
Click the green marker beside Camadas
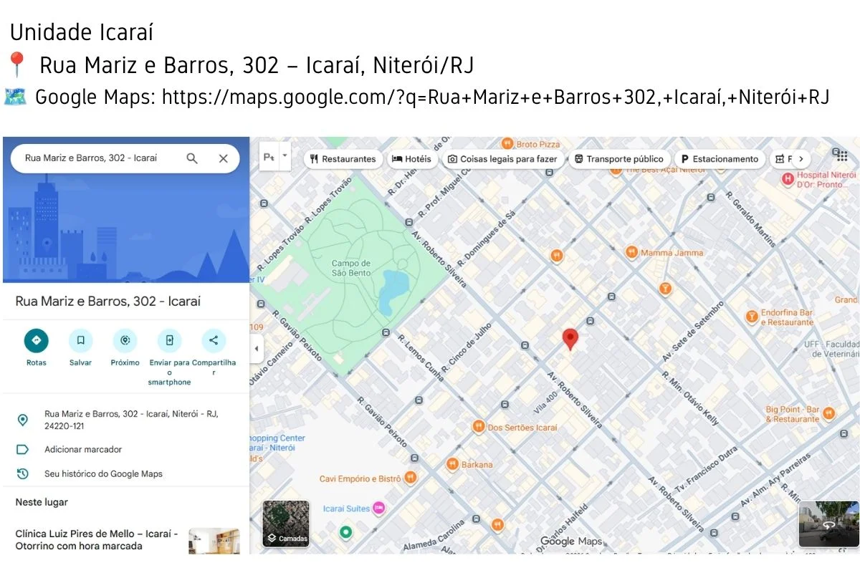[345, 531]
